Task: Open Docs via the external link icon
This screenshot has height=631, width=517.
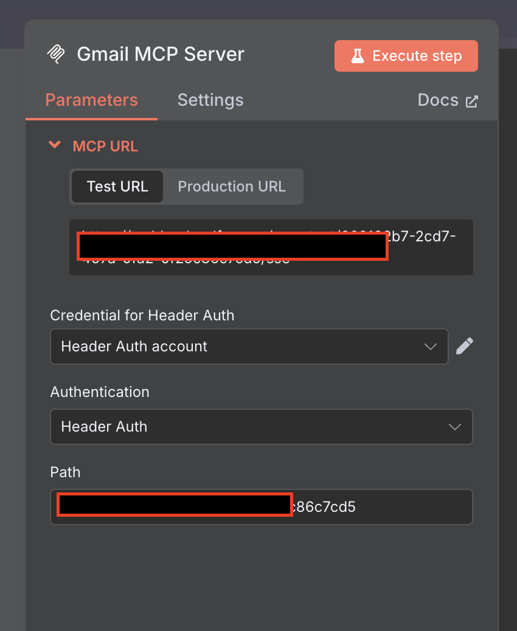Action: click(x=473, y=100)
